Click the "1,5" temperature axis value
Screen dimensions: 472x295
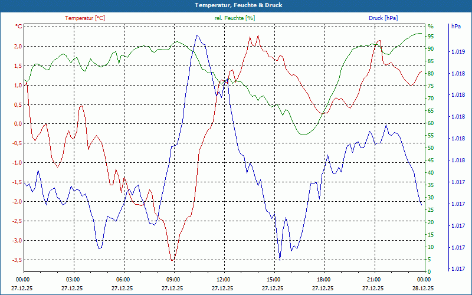pyautogui.click(x=18, y=66)
